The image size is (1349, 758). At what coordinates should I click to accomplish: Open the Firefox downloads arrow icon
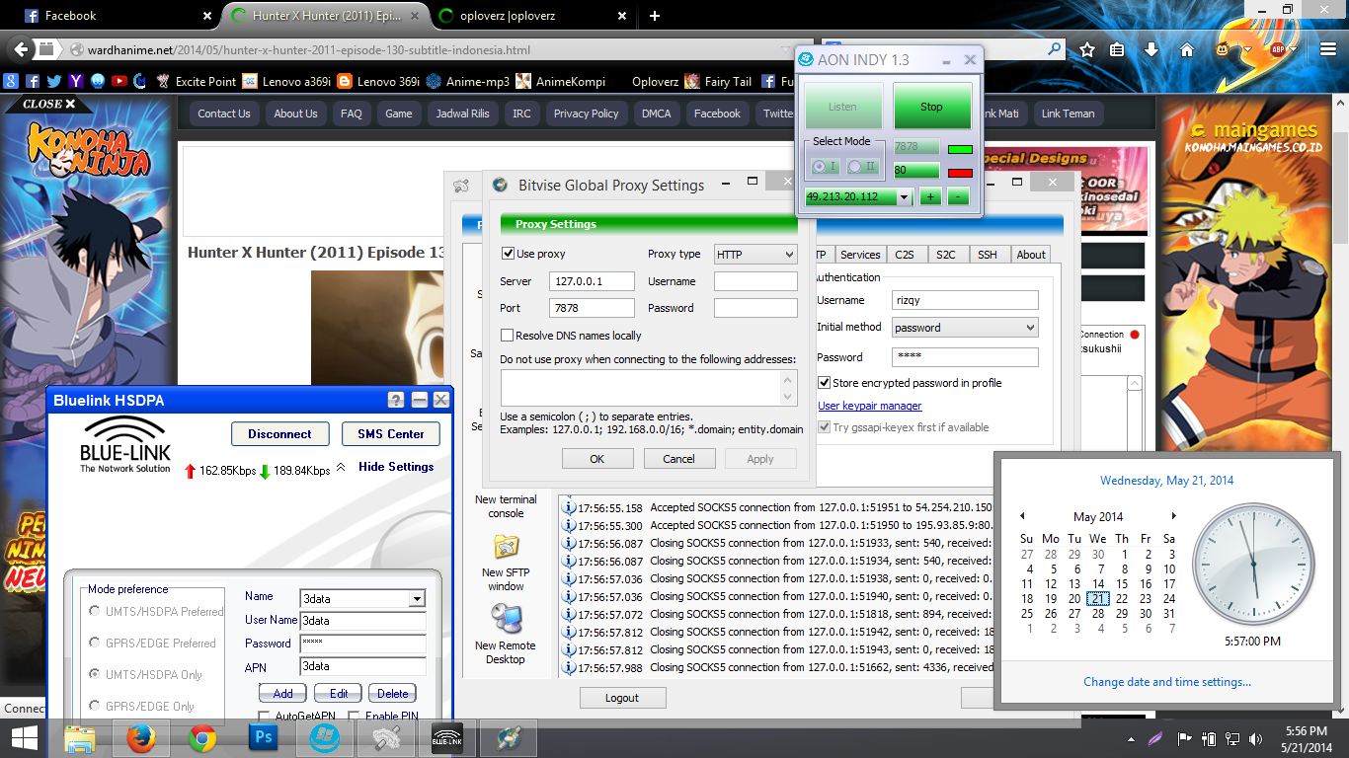point(1151,49)
